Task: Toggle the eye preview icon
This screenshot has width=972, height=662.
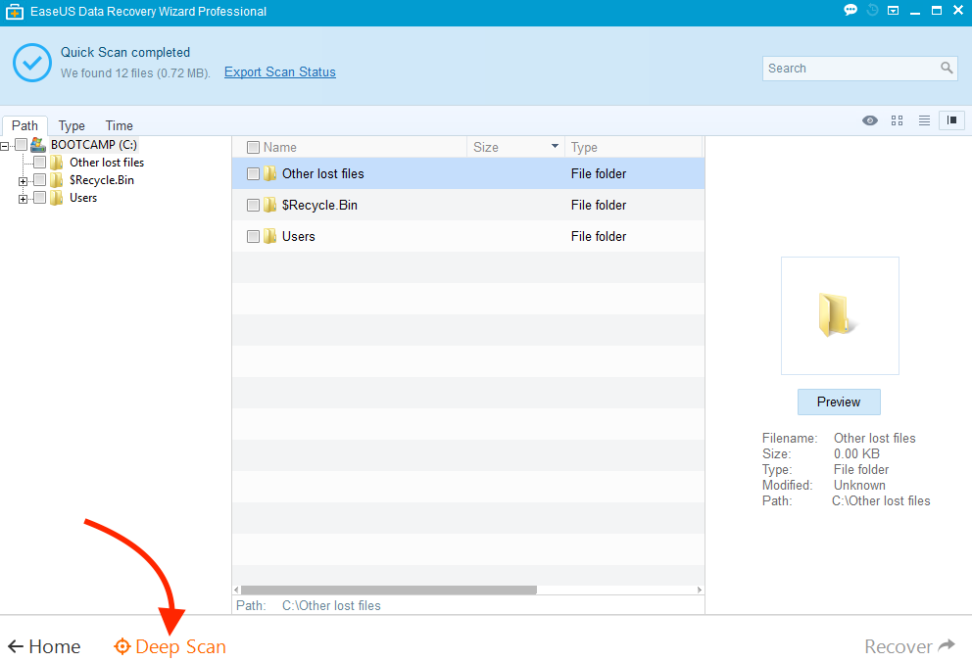Action: pyautogui.click(x=869, y=120)
